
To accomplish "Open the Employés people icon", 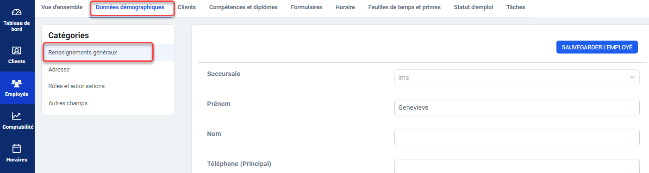I will pos(17,84).
